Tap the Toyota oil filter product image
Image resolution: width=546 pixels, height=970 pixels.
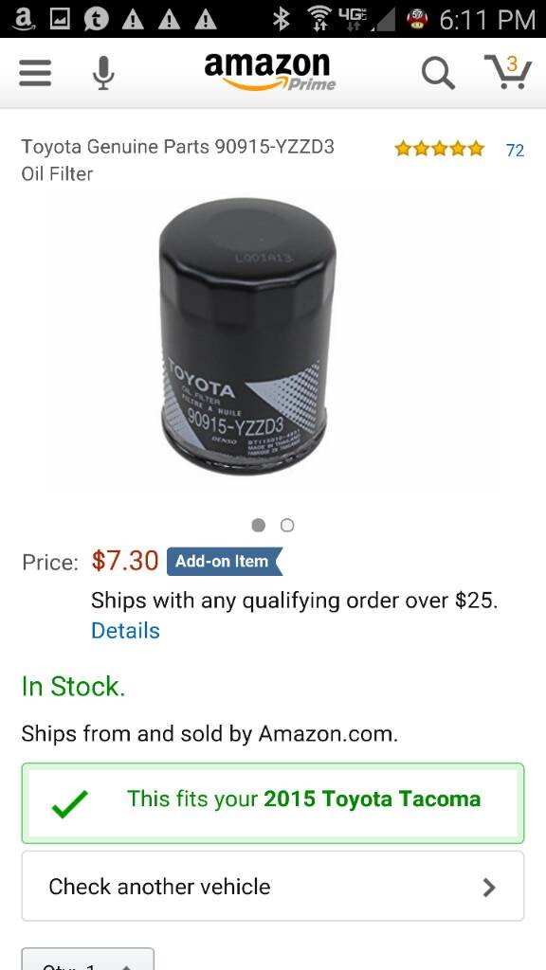tap(247, 336)
